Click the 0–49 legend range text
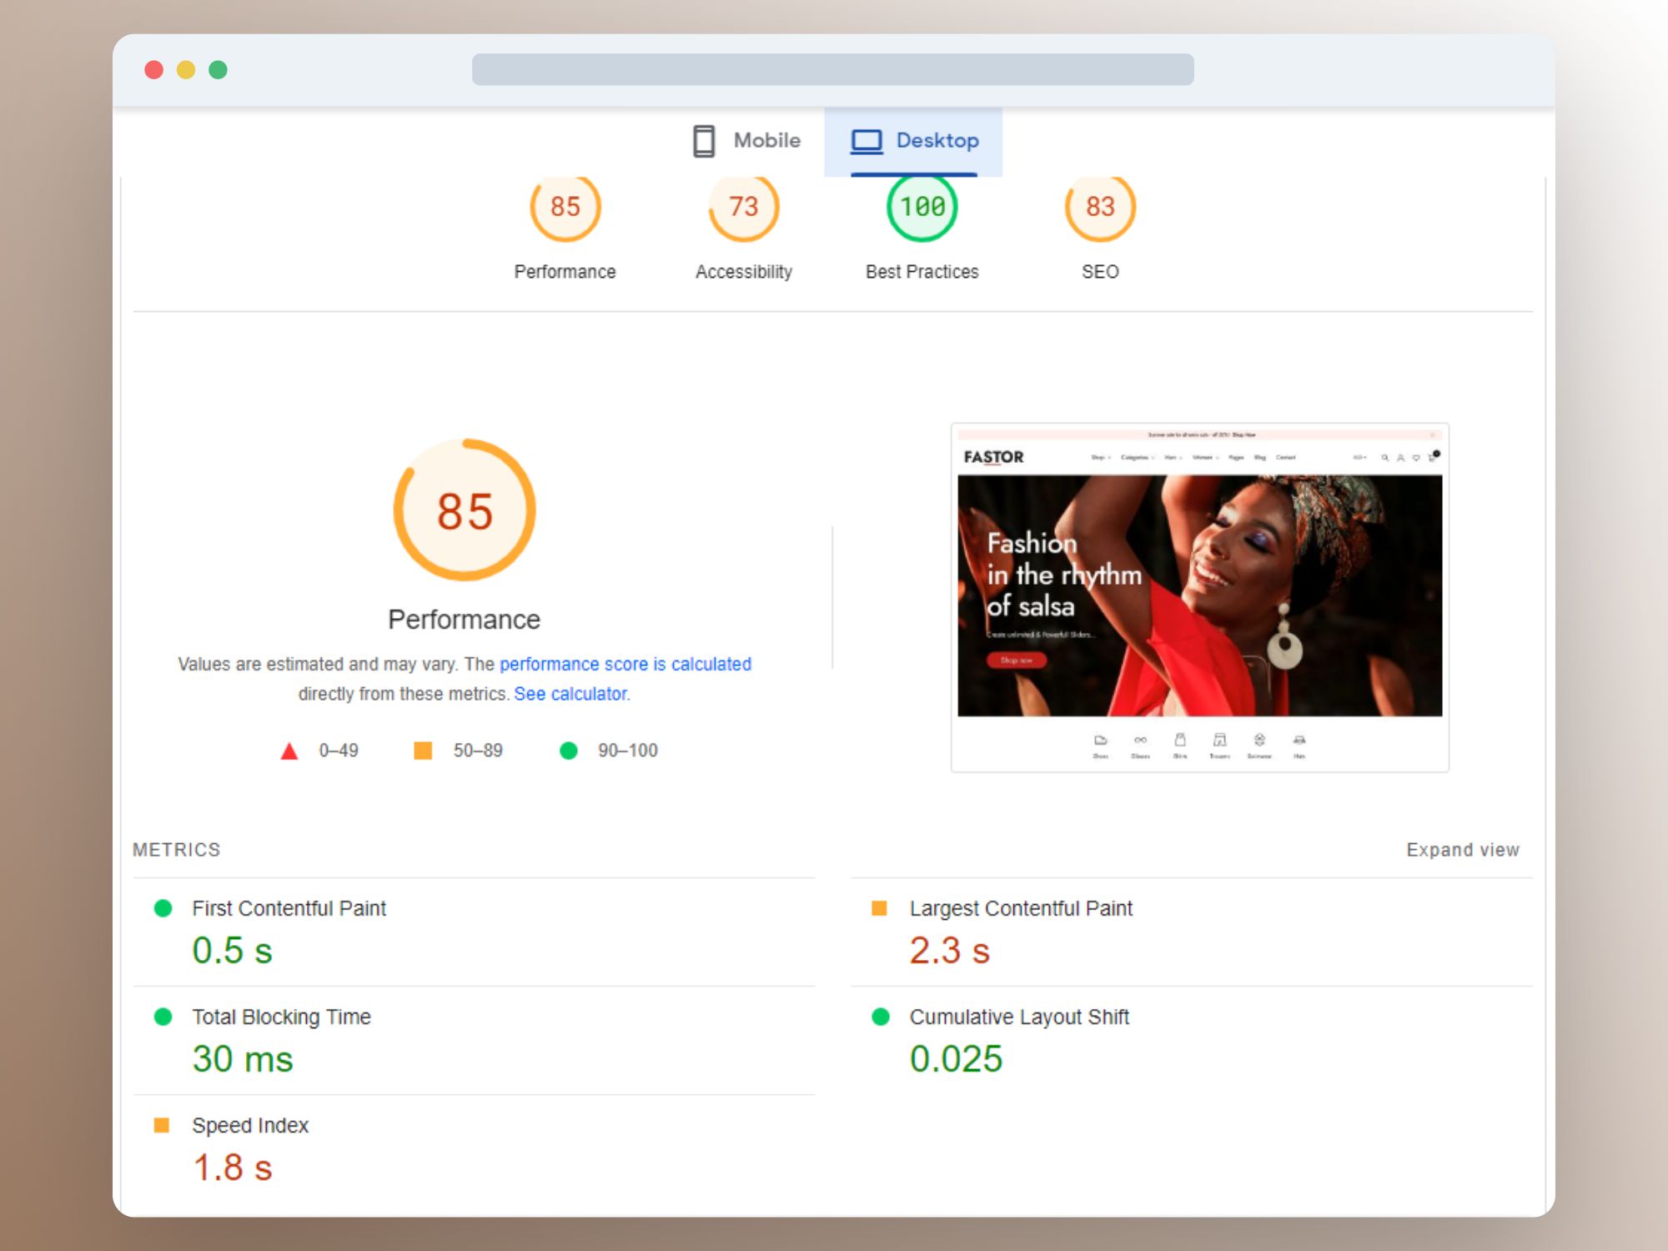The width and height of the screenshot is (1668, 1251). click(339, 751)
